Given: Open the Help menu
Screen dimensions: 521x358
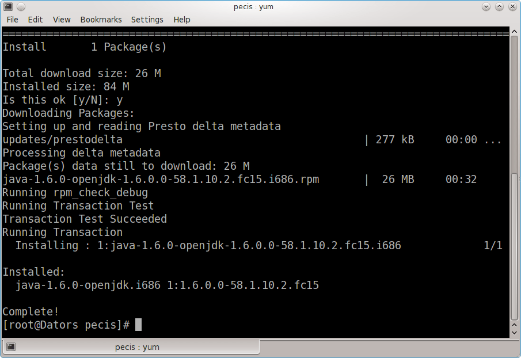Looking at the screenshot, I should point(182,20).
